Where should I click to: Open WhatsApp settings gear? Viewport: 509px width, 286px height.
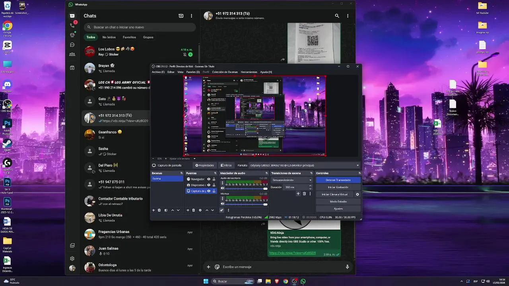[x=72, y=258]
